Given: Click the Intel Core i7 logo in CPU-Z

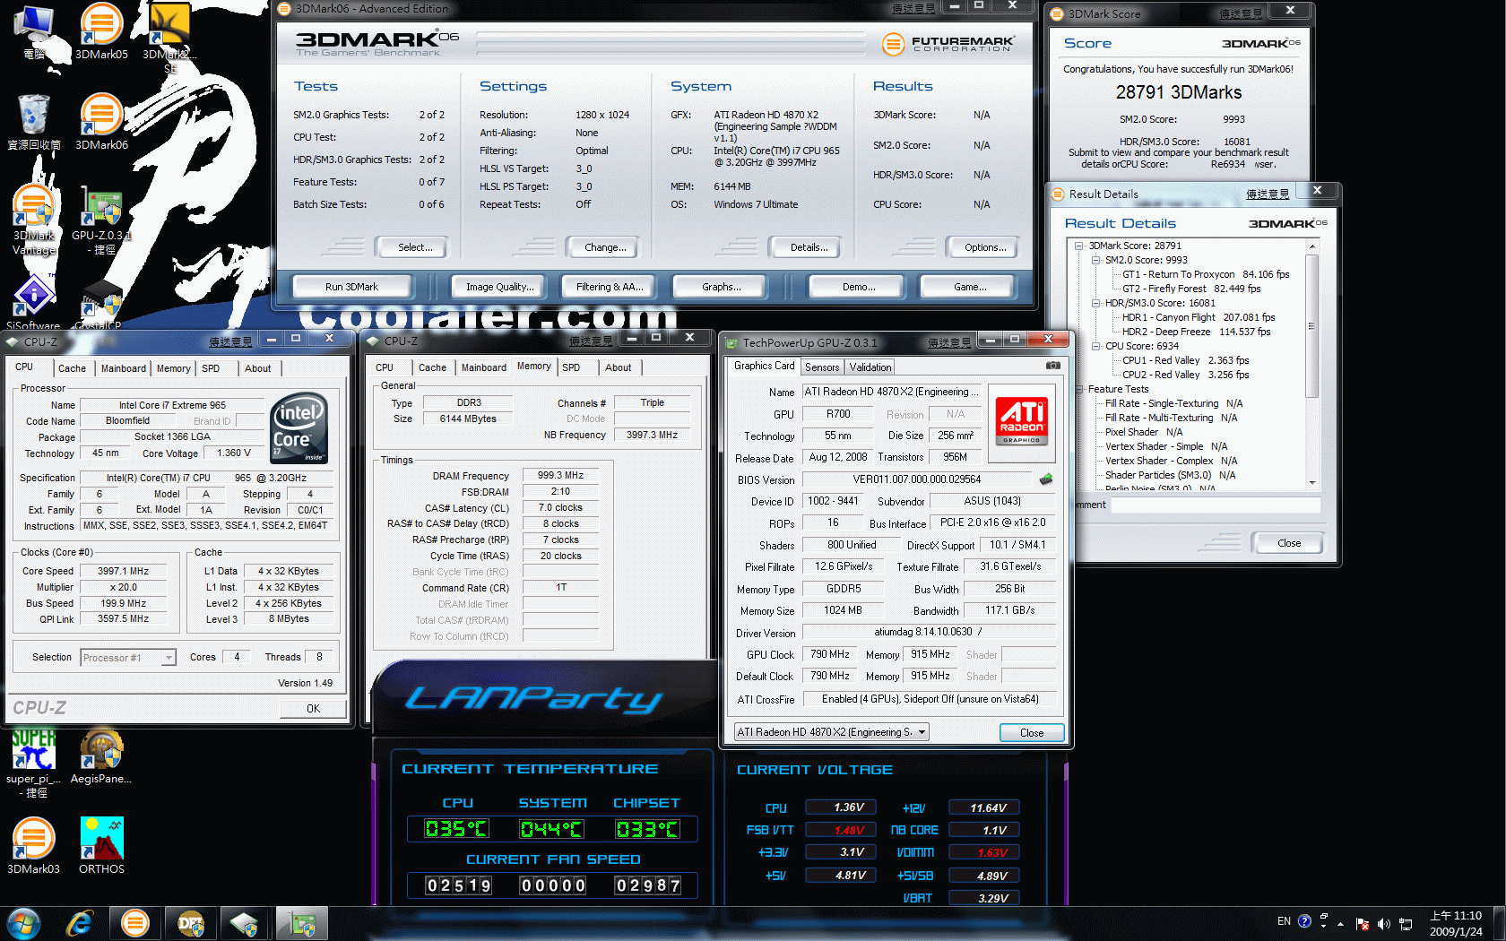Looking at the screenshot, I should [x=299, y=428].
